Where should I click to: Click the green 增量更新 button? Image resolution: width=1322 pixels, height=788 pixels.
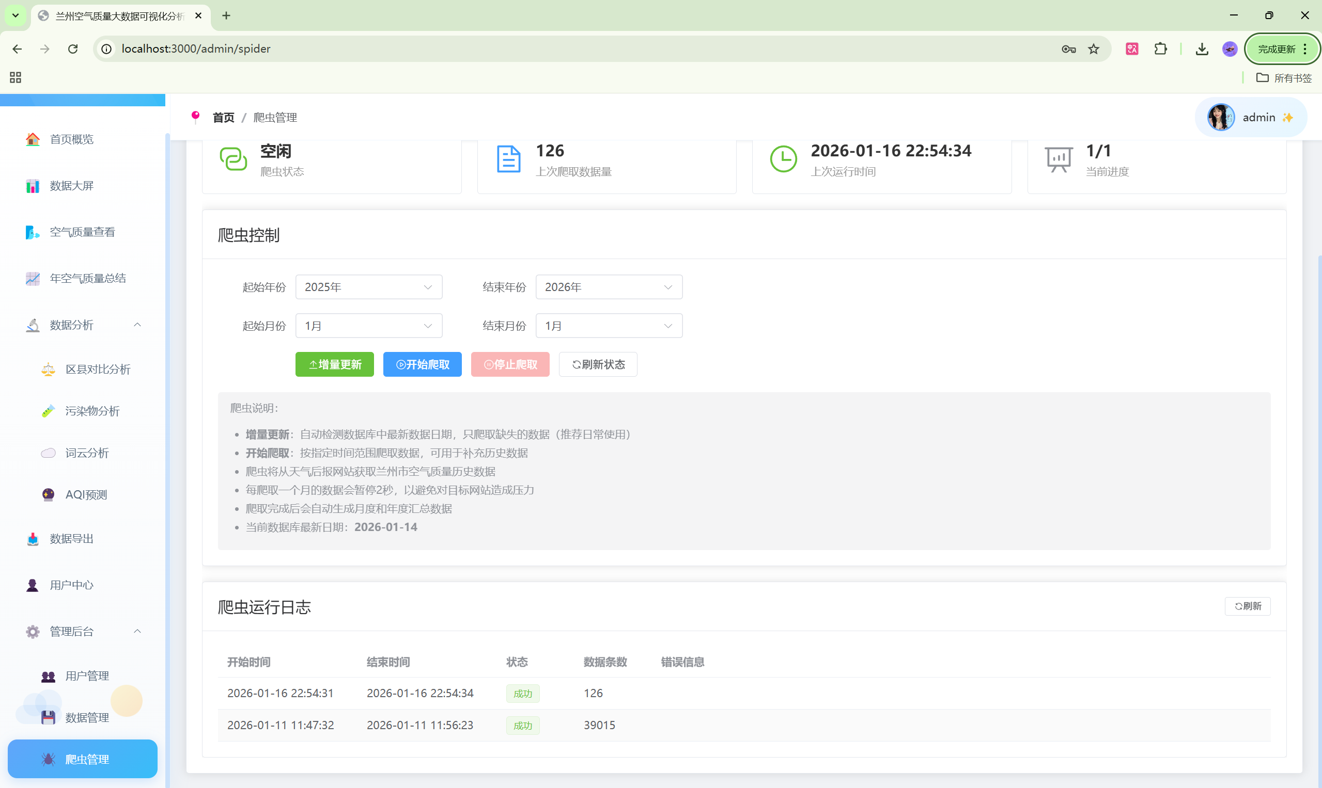coord(334,365)
